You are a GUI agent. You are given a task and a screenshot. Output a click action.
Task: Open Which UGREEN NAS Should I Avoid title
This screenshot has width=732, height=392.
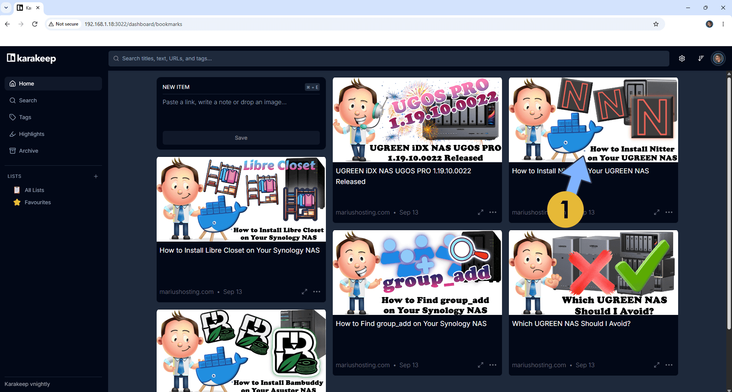click(x=571, y=324)
